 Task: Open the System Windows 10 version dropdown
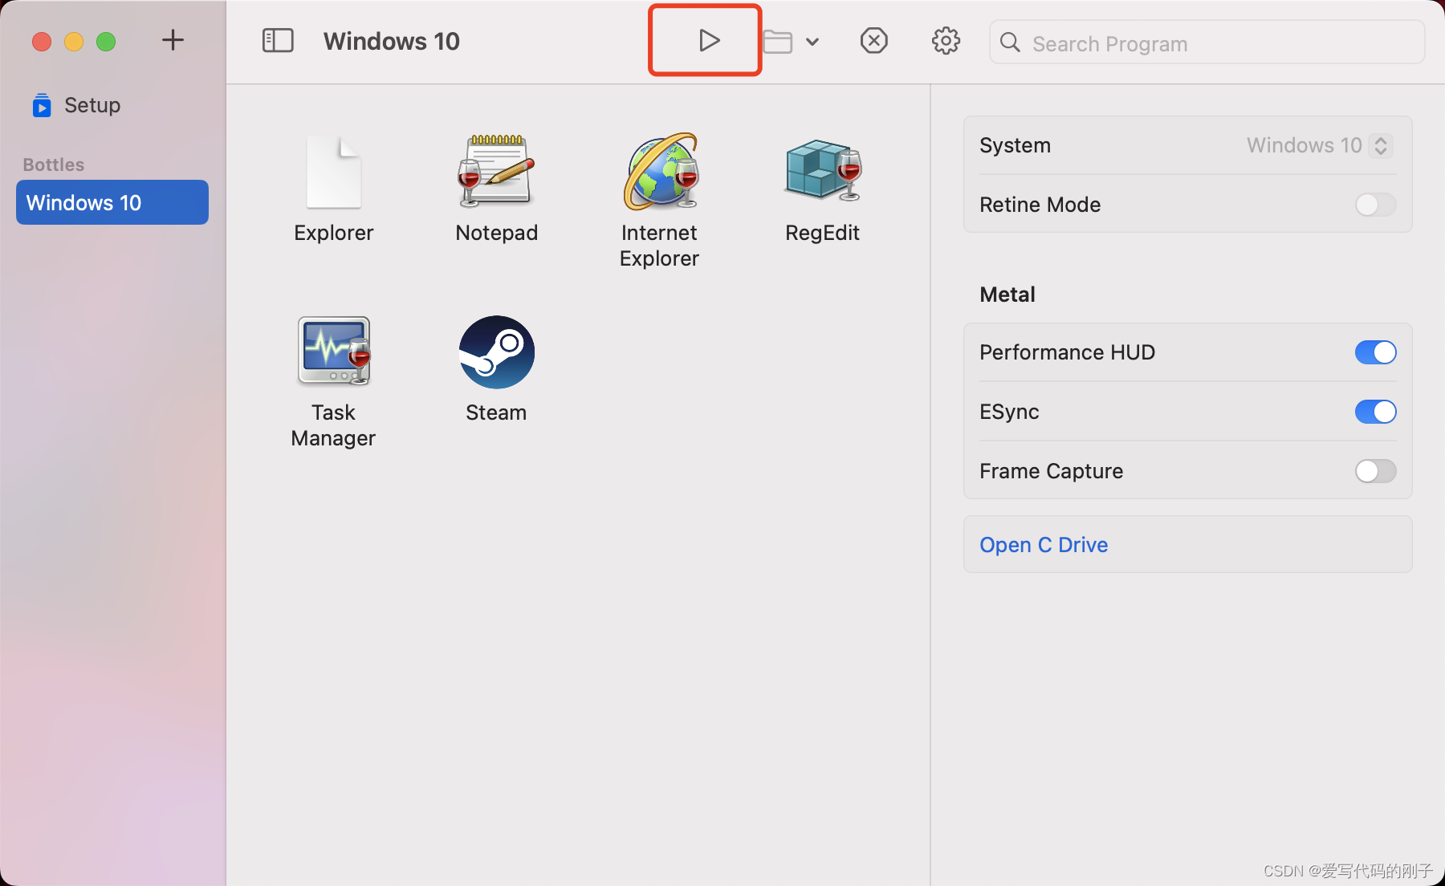point(1321,145)
